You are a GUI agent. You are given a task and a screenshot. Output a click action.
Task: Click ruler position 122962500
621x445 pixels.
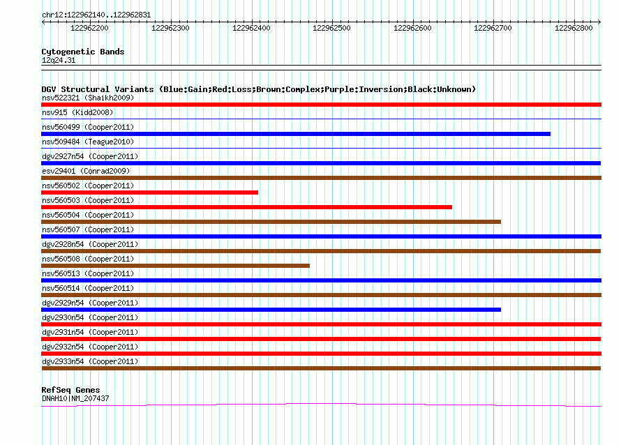pos(331,28)
